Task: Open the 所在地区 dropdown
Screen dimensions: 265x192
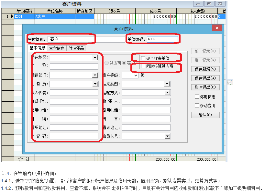Action: (x=95, y=58)
